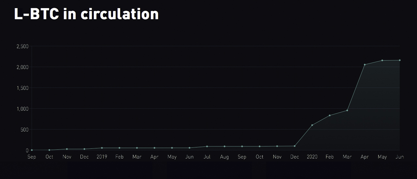Click the first Sep x-axis label
The height and width of the screenshot is (179, 417).
click(x=32, y=157)
